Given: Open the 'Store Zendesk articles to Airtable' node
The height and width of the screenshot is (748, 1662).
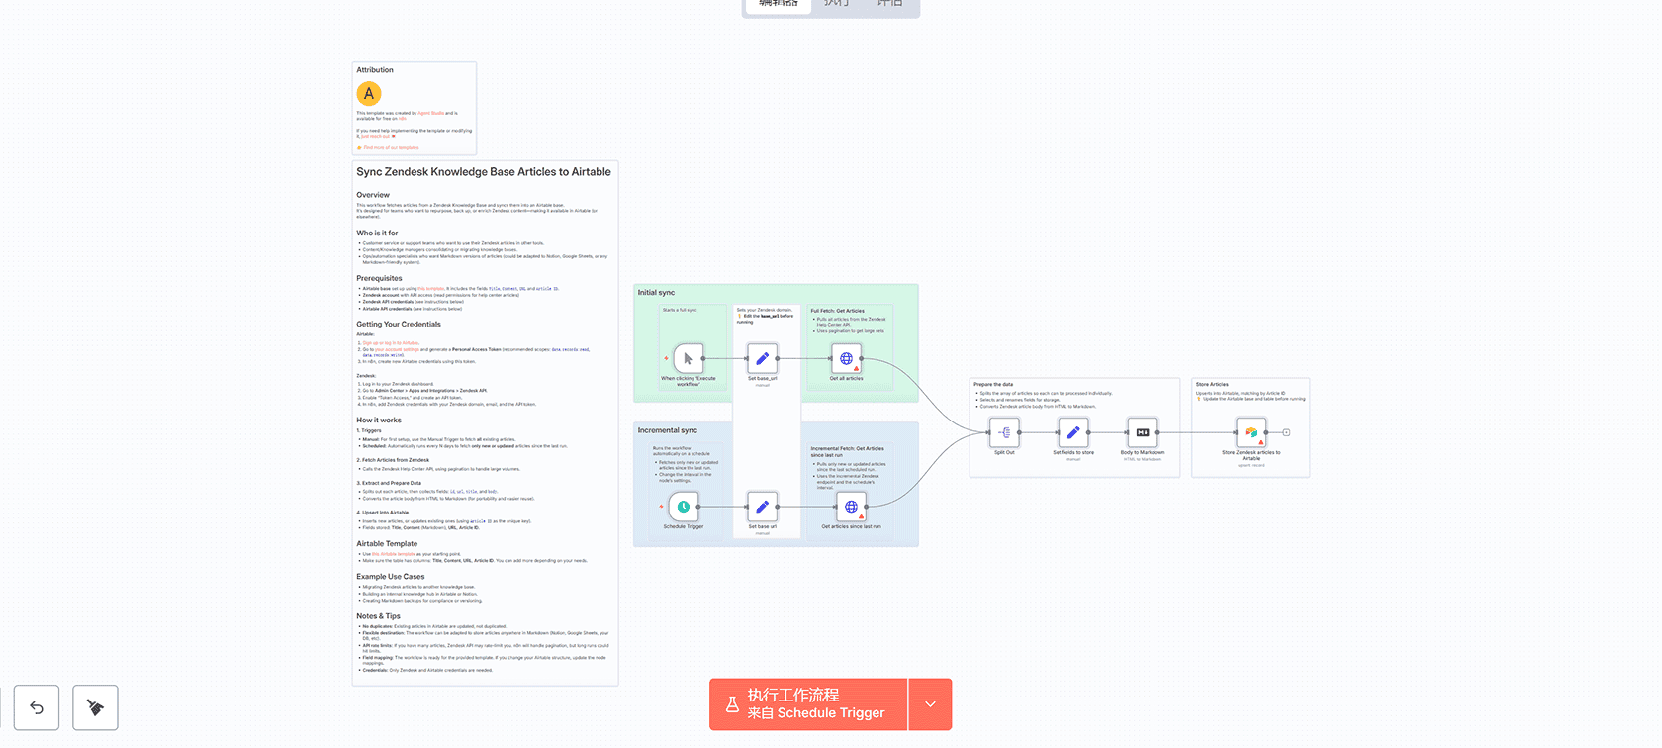Looking at the screenshot, I should point(1250,432).
